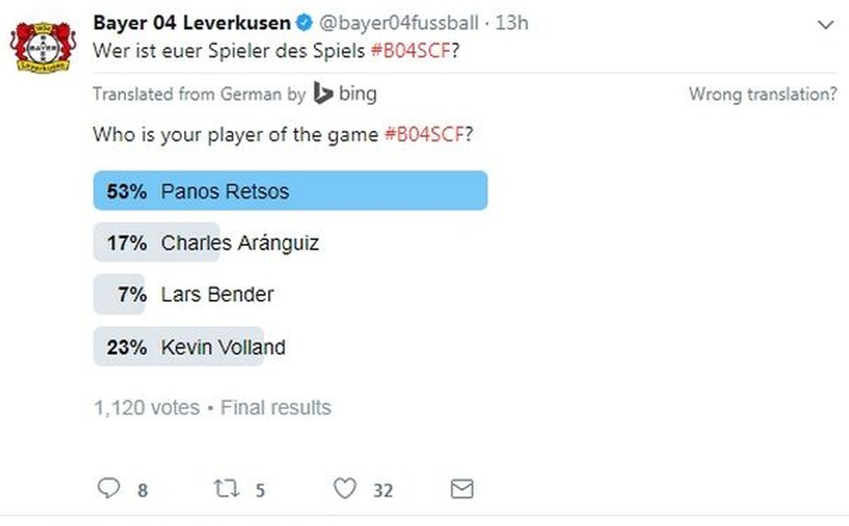Click the 1,120 votes count text

click(x=147, y=408)
